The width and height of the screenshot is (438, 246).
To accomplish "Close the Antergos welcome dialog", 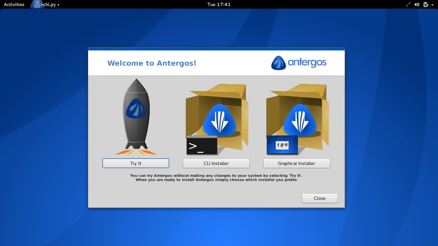I will [320, 198].
